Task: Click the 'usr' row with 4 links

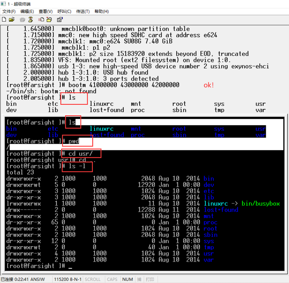Action: (x=110, y=254)
